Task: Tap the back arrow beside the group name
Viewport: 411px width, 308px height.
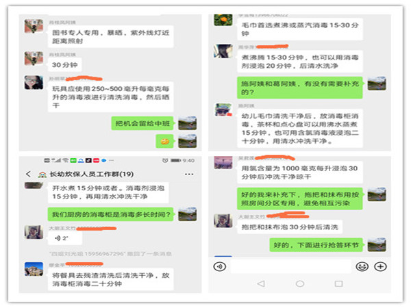Action: coord(28,174)
